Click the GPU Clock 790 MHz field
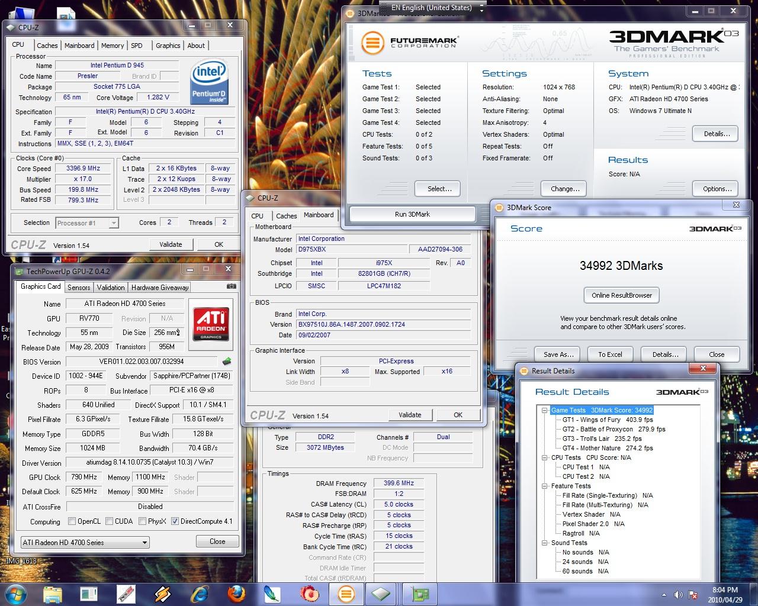The image size is (758, 606). tap(83, 477)
